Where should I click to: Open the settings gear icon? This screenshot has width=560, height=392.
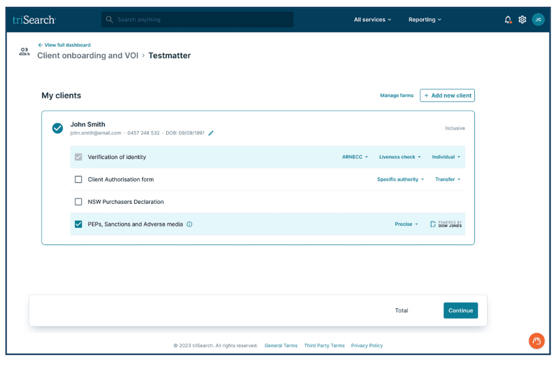click(522, 20)
